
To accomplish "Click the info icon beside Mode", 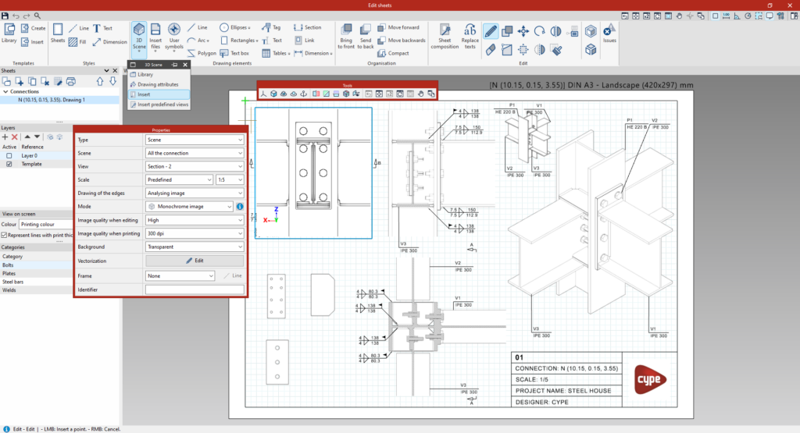I will pyautogui.click(x=240, y=206).
